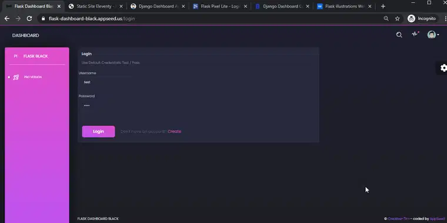The image size is (447, 223).
Task: Open the notifications activity pulse icon
Action: coord(415,34)
